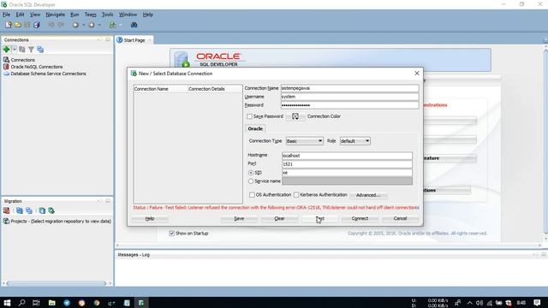This screenshot has height=308, width=548.
Task: Click the Connection Name input field
Action: point(350,88)
